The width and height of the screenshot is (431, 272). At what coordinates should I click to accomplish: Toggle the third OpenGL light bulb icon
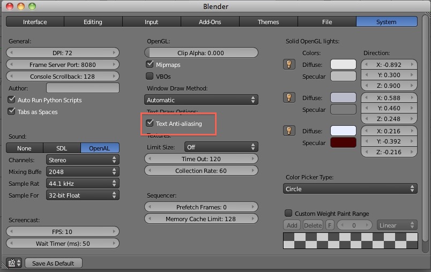289,131
